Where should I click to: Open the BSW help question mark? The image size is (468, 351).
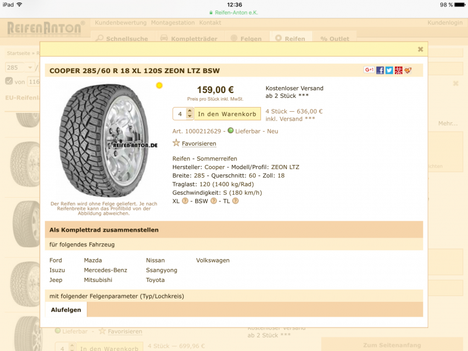(214, 201)
